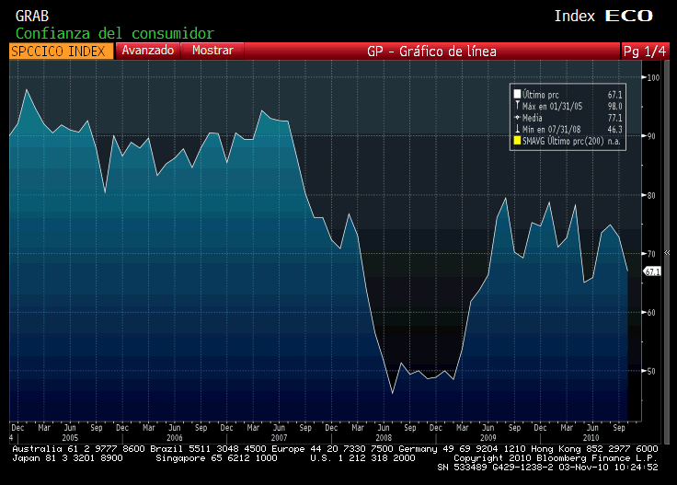Image resolution: width=677 pixels, height=485 pixels.
Task: Select the 67.1 last price value in legend
Action: tap(614, 95)
